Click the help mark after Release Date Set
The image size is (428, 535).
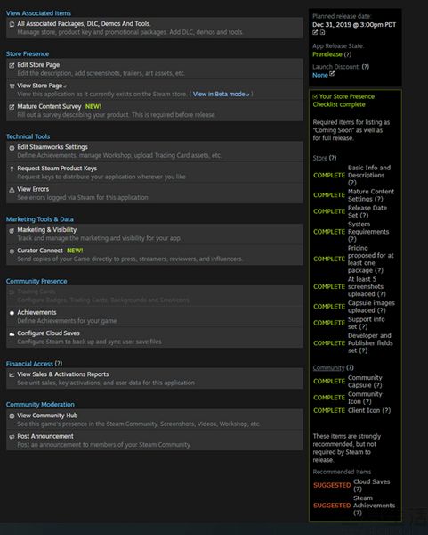coord(364,215)
